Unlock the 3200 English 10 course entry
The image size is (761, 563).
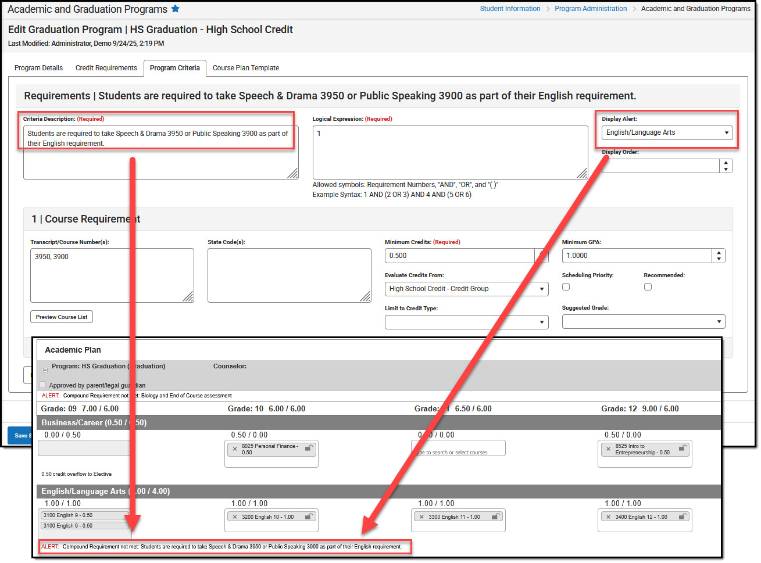pos(311,517)
